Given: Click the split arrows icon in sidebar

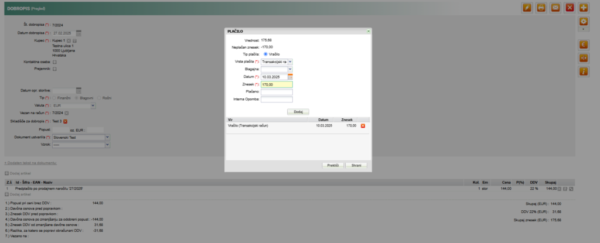Looking at the screenshot, I should (x=584, y=58).
